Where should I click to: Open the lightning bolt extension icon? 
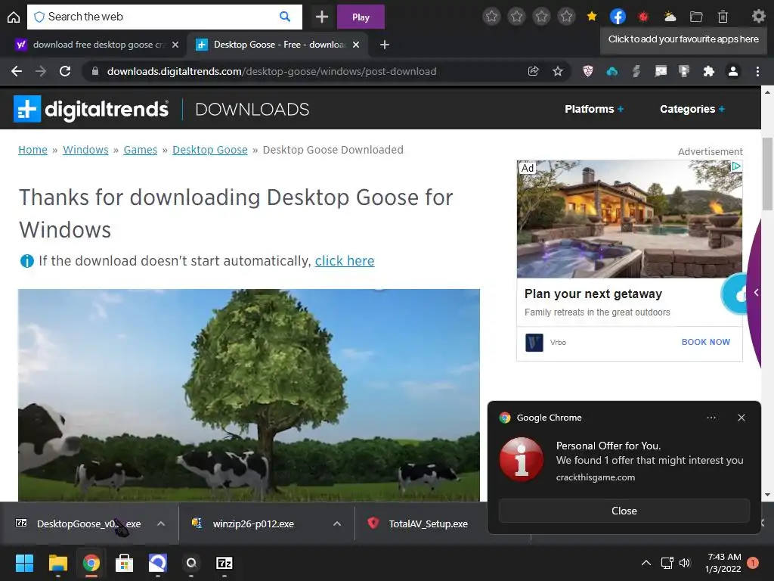[636, 71]
